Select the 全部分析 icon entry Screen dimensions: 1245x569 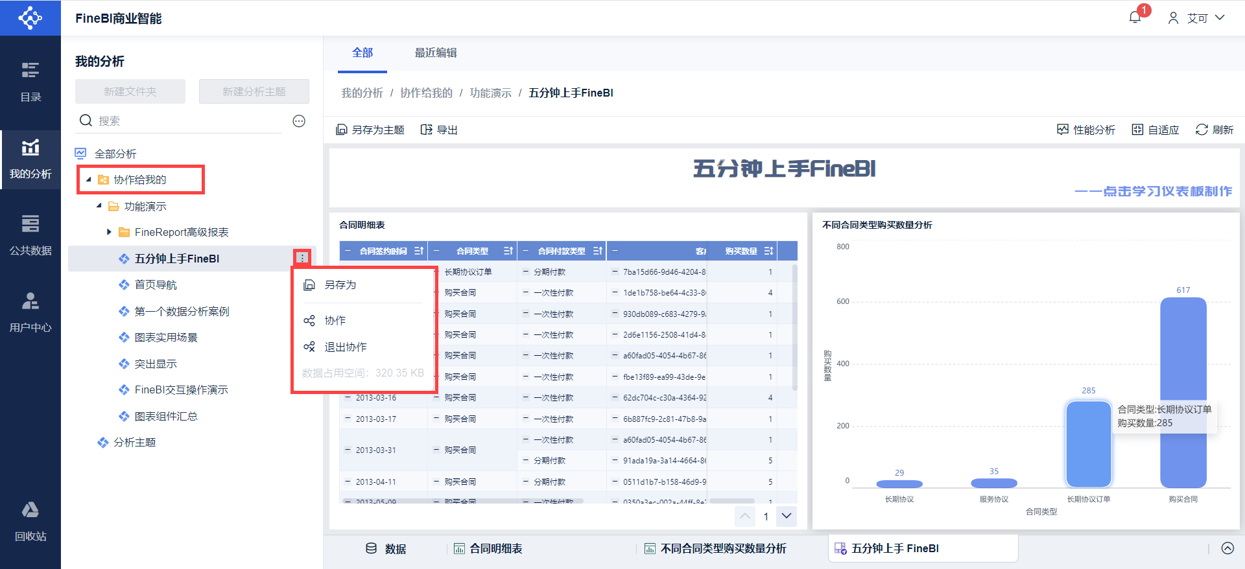(x=80, y=154)
